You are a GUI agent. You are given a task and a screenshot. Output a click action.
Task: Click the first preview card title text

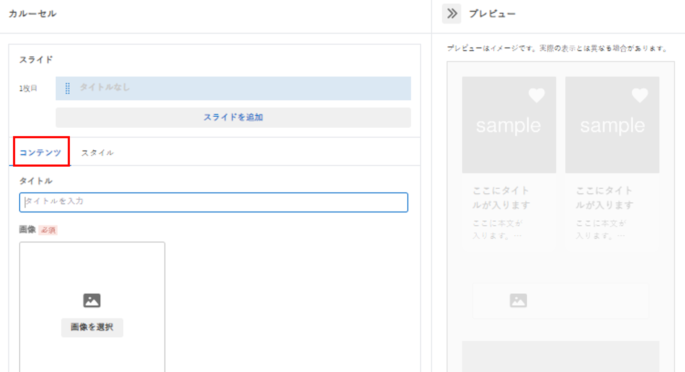(501, 198)
